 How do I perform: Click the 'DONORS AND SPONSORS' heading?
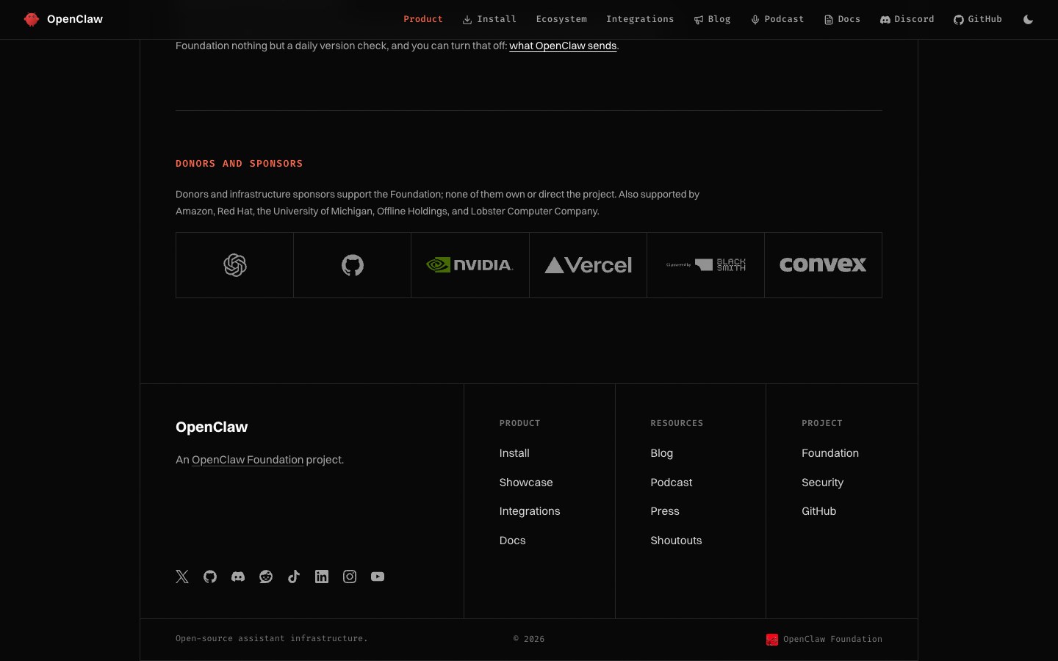click(239, 164)
